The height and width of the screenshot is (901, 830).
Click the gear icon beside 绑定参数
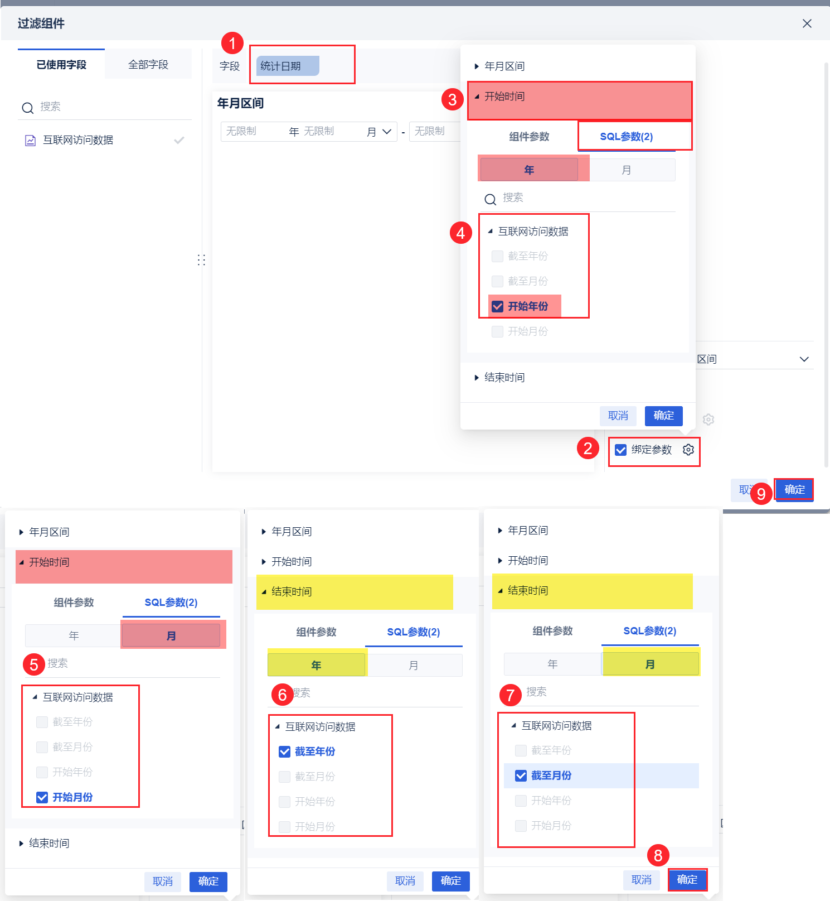(688, 450)
